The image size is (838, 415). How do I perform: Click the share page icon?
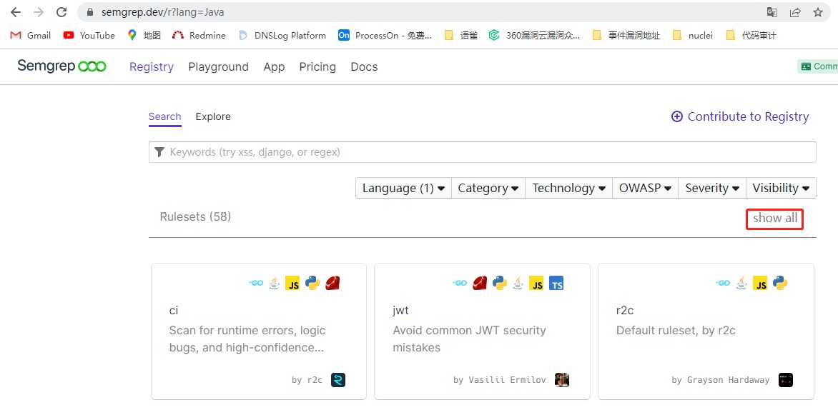[794, 12]
